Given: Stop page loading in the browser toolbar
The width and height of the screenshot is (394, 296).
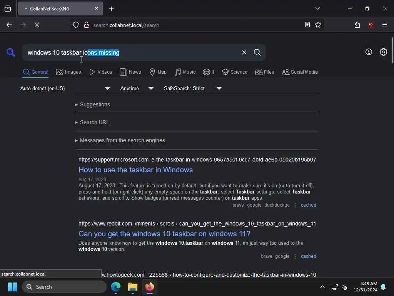Looking at the screenshot, I should [x=37, y=25].
